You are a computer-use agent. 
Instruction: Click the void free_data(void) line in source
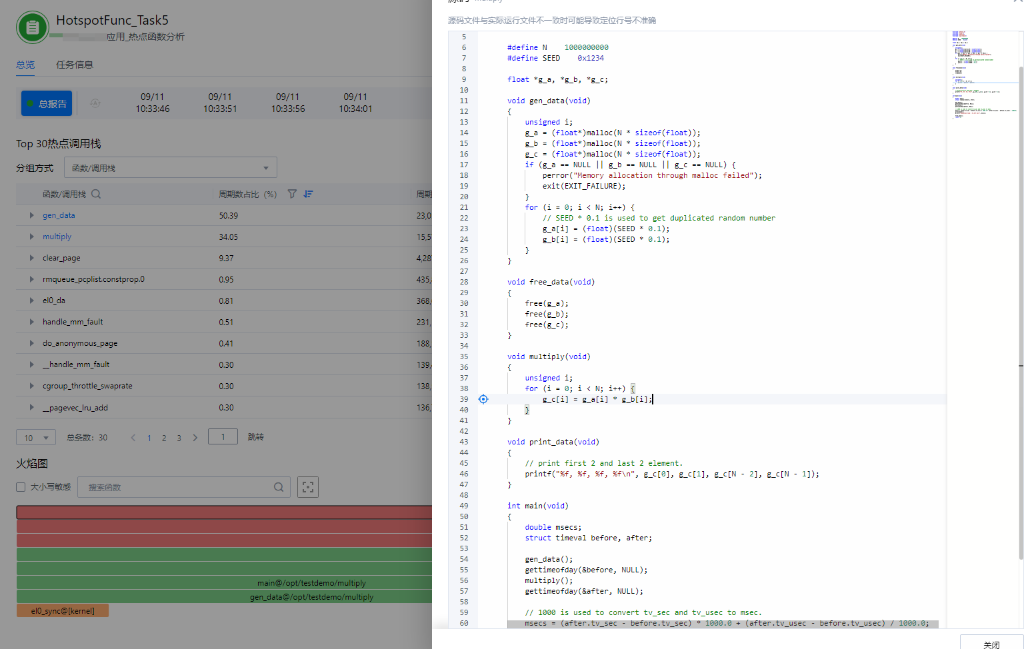point(551,282)
